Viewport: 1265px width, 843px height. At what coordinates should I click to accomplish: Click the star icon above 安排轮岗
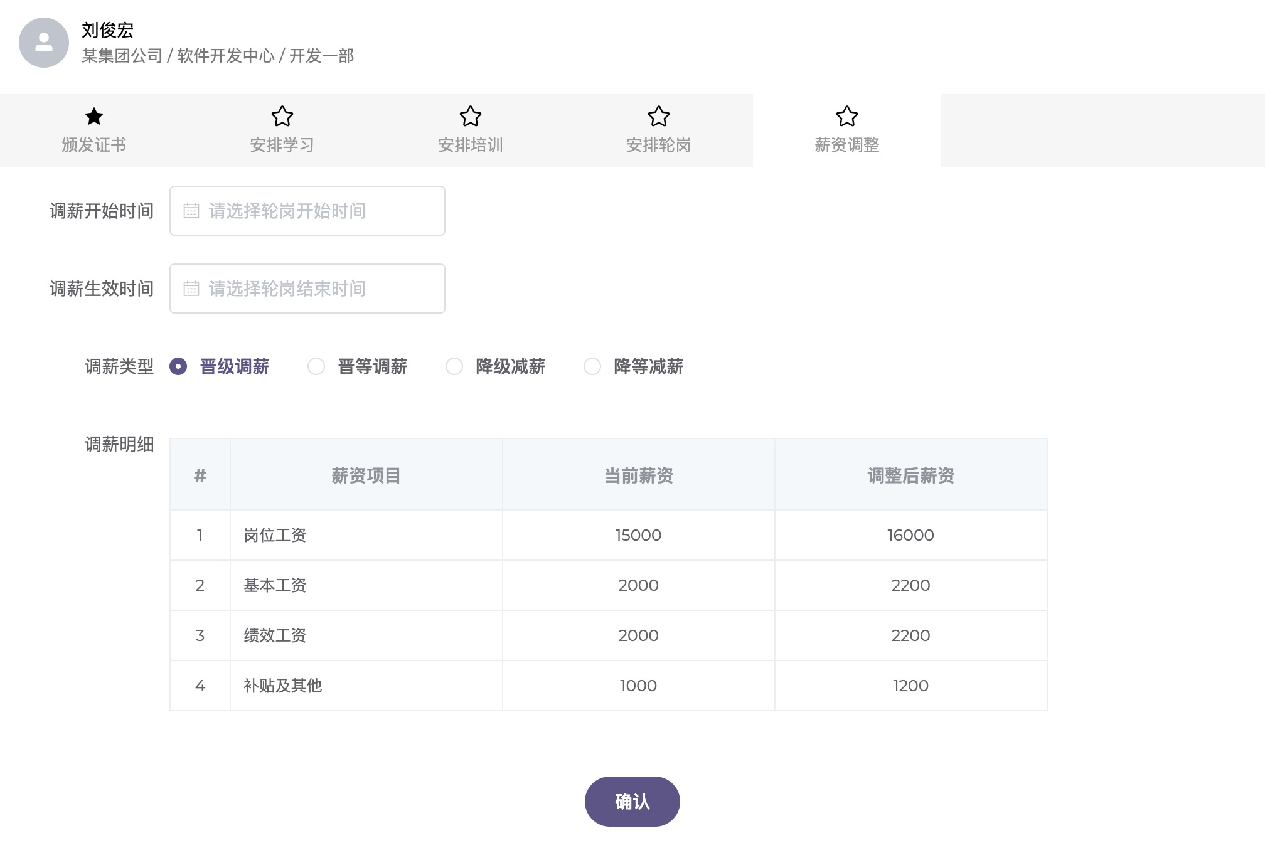pos(658,116)
